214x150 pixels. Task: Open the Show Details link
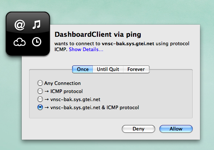pos(86,50)
